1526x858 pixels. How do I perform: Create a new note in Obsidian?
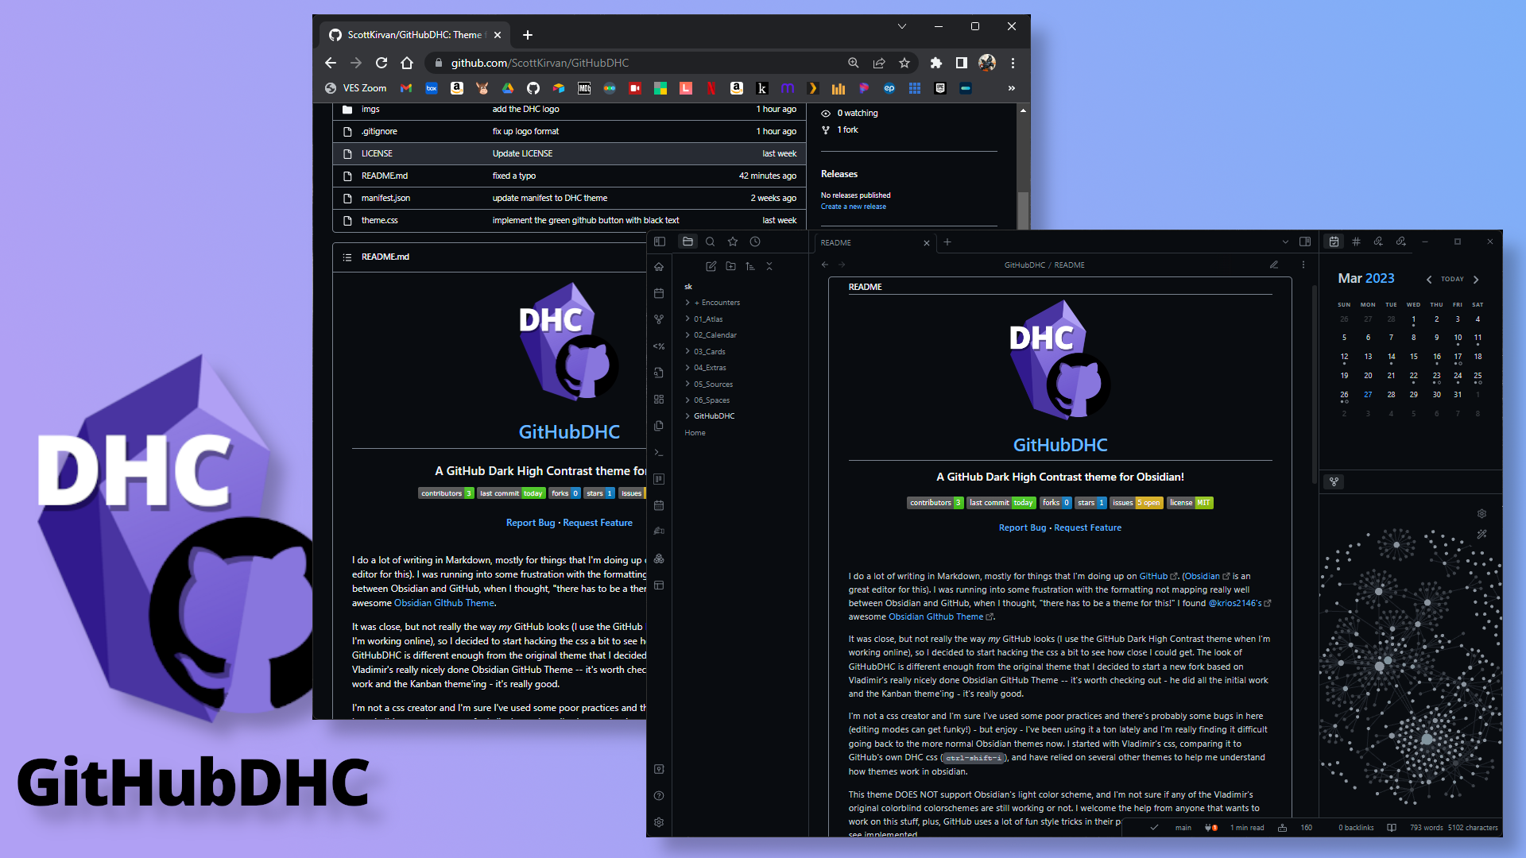point(711,266)
